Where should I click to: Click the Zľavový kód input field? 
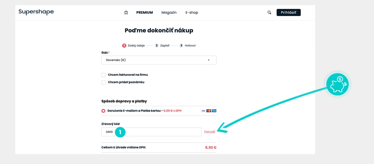(x=151, y=132)
